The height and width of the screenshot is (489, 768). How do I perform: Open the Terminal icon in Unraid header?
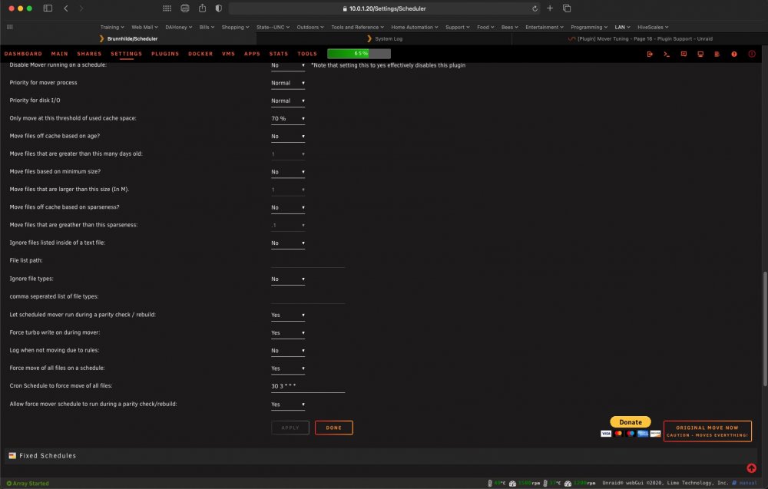[x=667, y=54]
